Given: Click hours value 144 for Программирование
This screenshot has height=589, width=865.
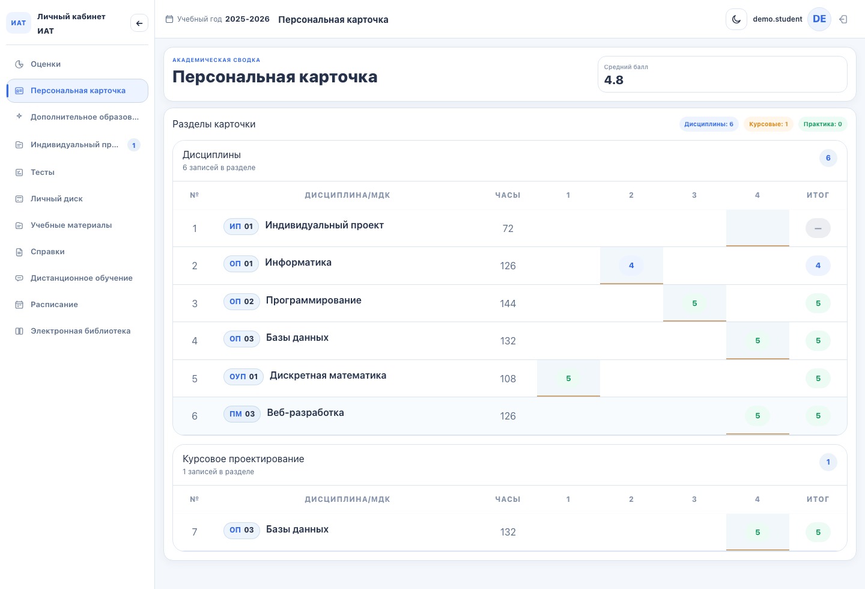Looking at the screenshot, I should click(x=508, y=304).
